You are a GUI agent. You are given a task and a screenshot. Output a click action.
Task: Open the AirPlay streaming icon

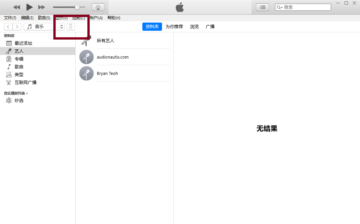(98, 7)
